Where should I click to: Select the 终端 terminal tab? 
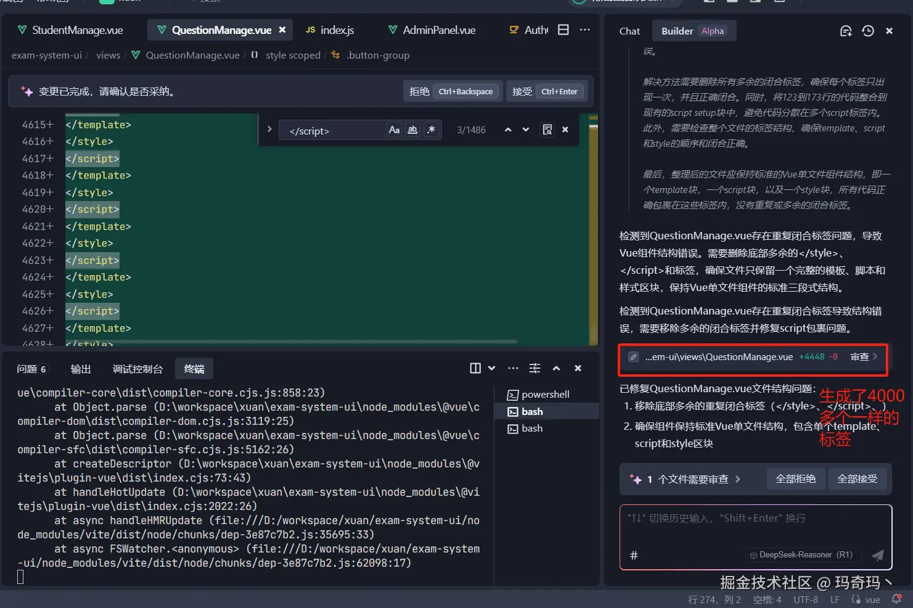click(194, 369)
